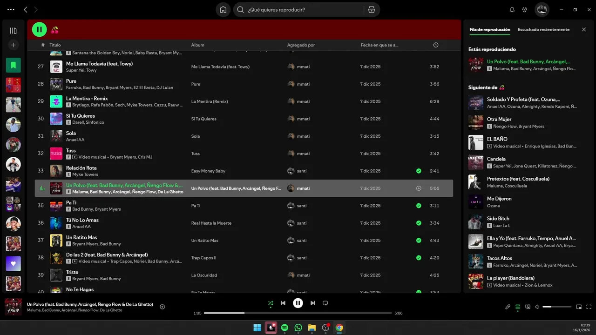The width and height of the screenshot is (596, 335).
Task: Pause playlist with the green header button
Action: [40, 30]
